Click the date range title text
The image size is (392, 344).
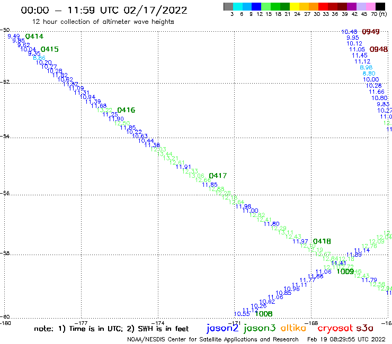[104, 11]
